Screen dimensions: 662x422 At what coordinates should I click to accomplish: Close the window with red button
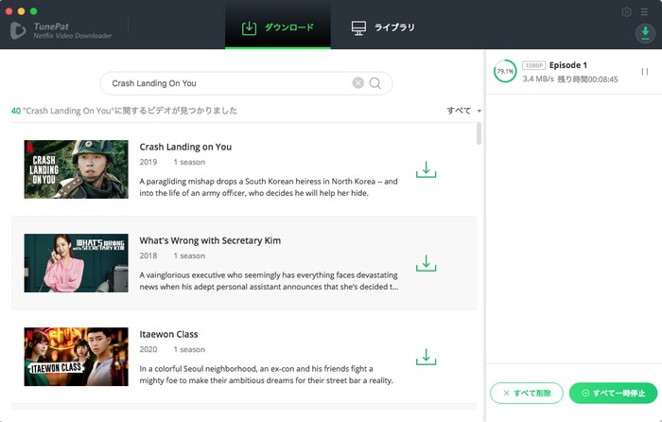tap(9, 11)
